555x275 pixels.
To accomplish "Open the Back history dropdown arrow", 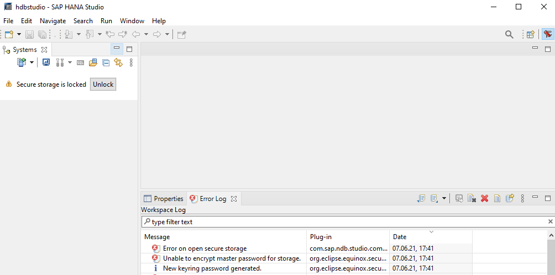I will (146, 34).
